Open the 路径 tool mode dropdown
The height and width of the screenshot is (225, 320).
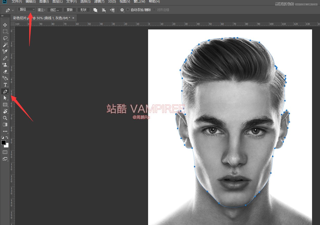[27, 9]
